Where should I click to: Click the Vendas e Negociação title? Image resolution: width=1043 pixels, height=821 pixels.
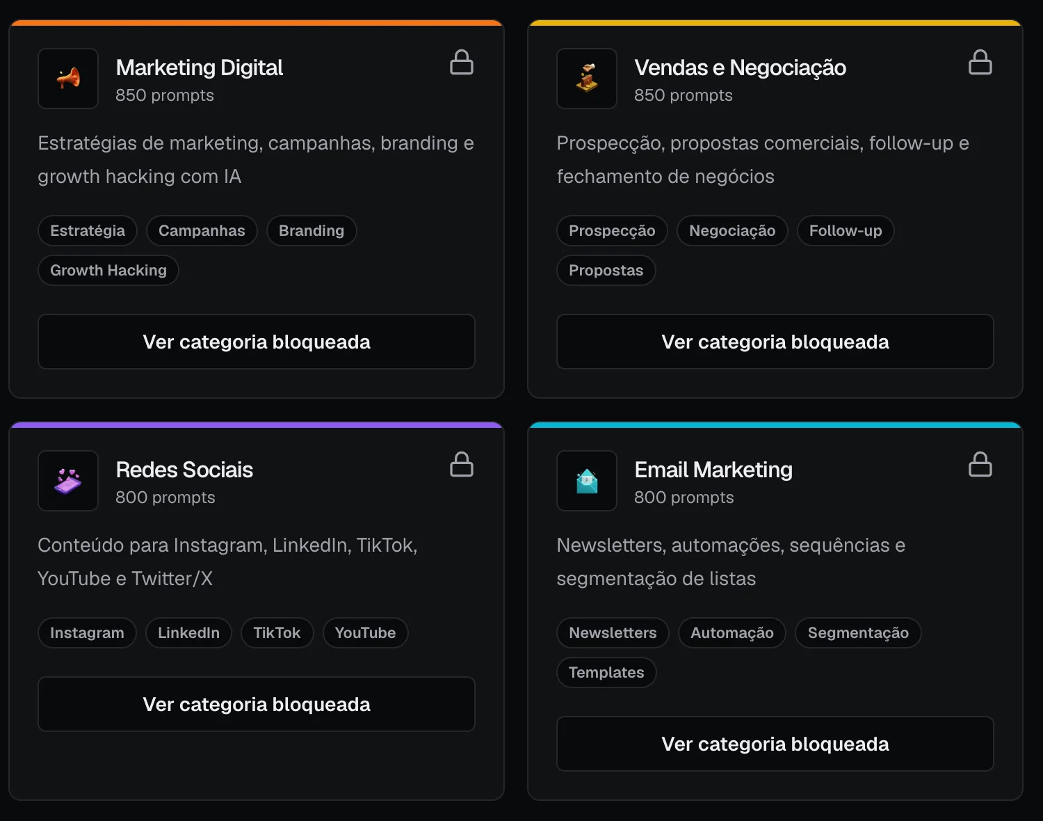tap(741, 67)
